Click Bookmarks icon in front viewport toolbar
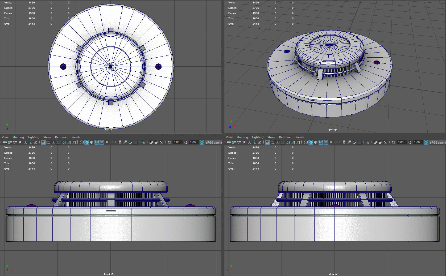446x276 pixels. tap(20, 142)
